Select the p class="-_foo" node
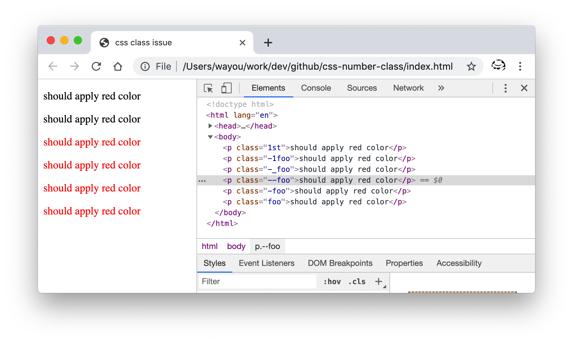The width and height of the screenshot is (573, 343). point(319,169)
